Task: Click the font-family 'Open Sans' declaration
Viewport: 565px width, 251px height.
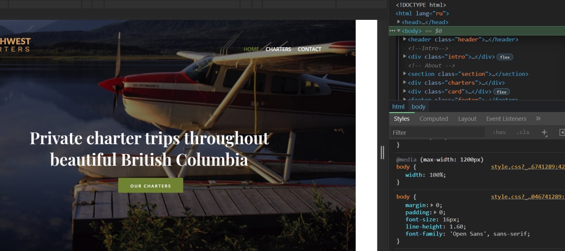Action: [x=467, y=234]
